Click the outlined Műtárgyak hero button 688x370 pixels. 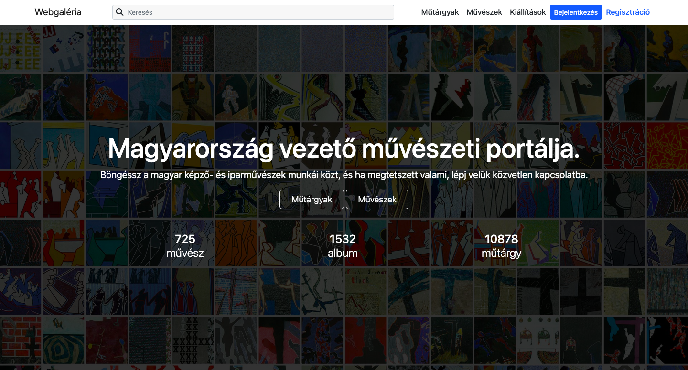pos(312,200)
